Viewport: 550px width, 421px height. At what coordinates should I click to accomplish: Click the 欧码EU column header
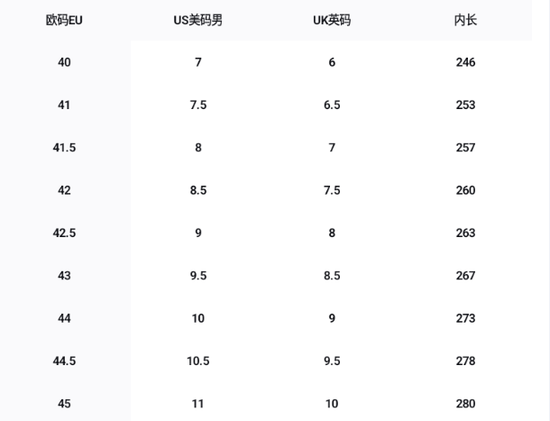click(64, 20)
